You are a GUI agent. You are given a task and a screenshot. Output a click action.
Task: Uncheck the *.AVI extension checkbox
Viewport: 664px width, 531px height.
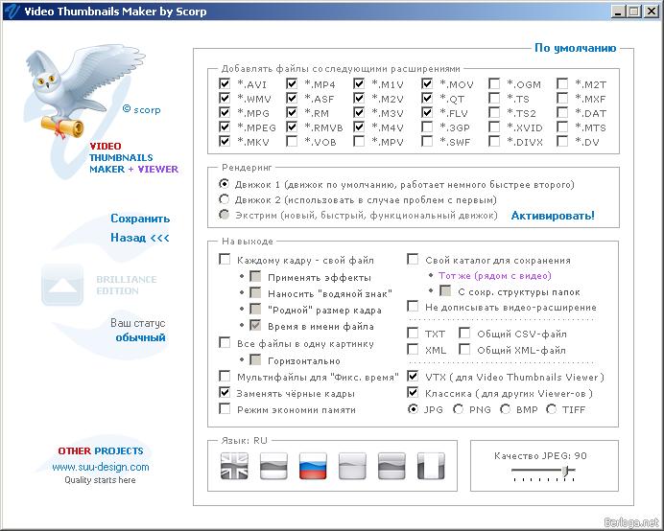coord(225,83)
